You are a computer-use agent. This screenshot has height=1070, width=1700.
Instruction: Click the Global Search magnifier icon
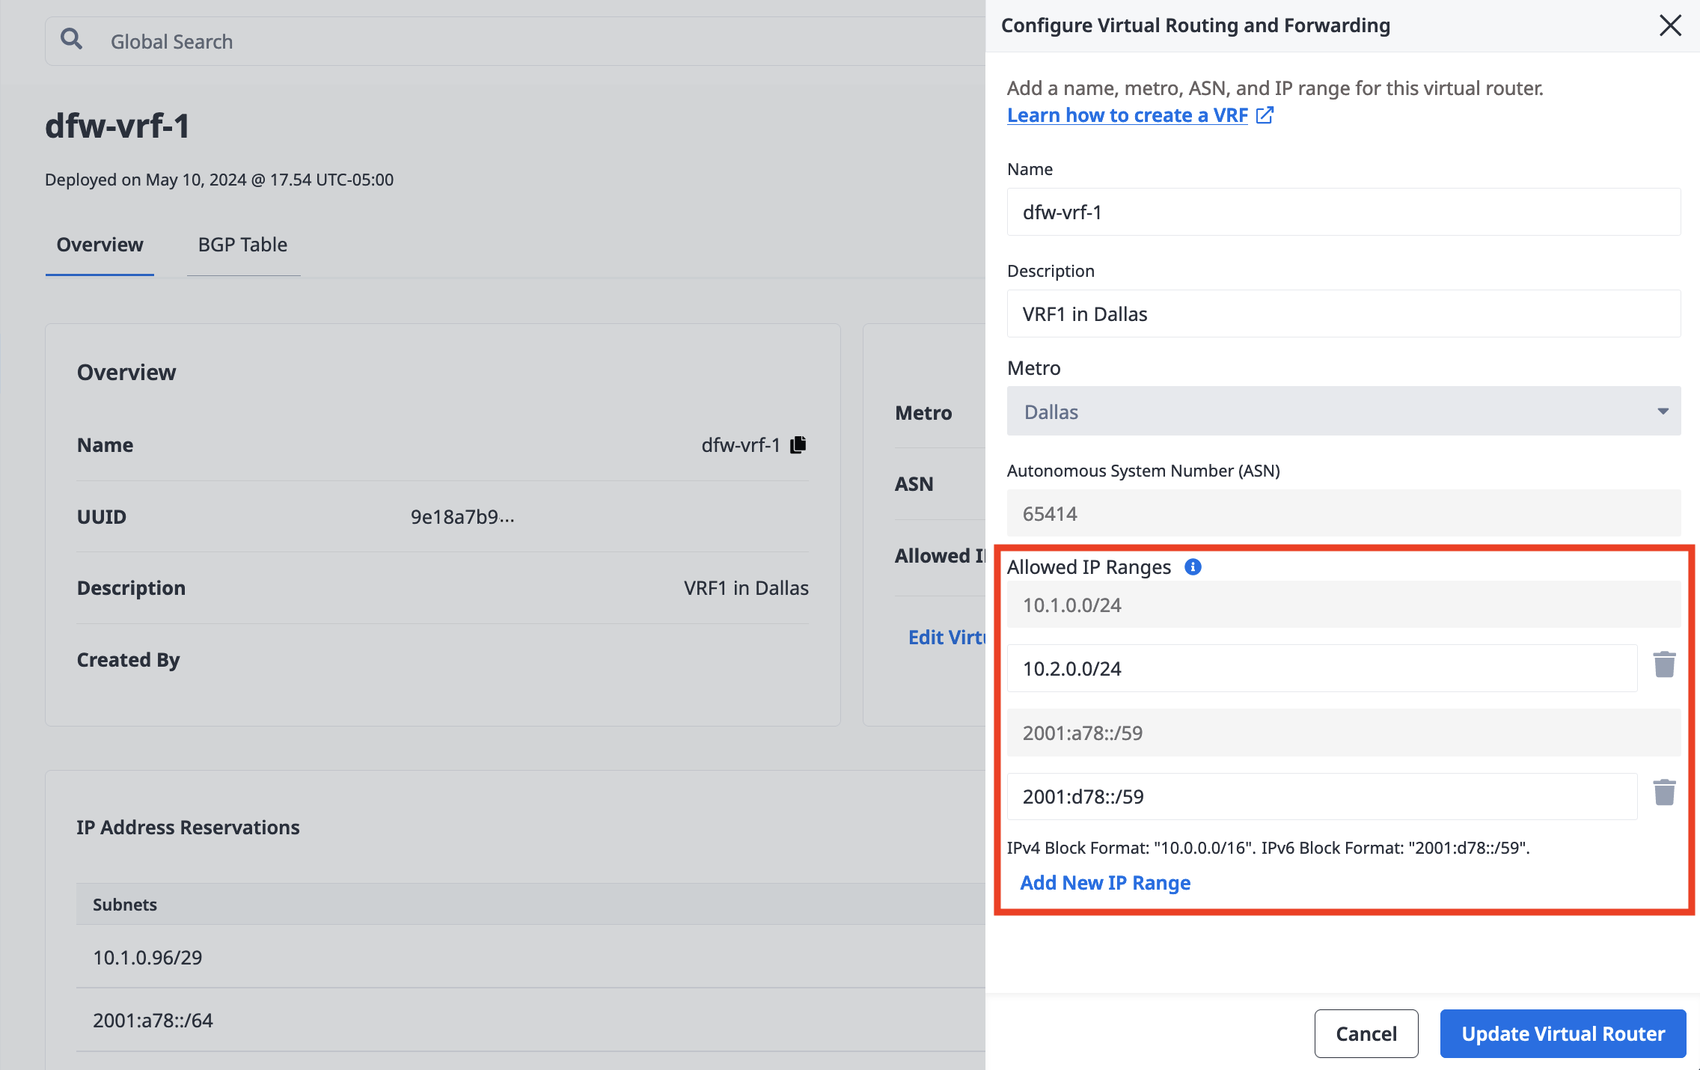click(71, 38)
